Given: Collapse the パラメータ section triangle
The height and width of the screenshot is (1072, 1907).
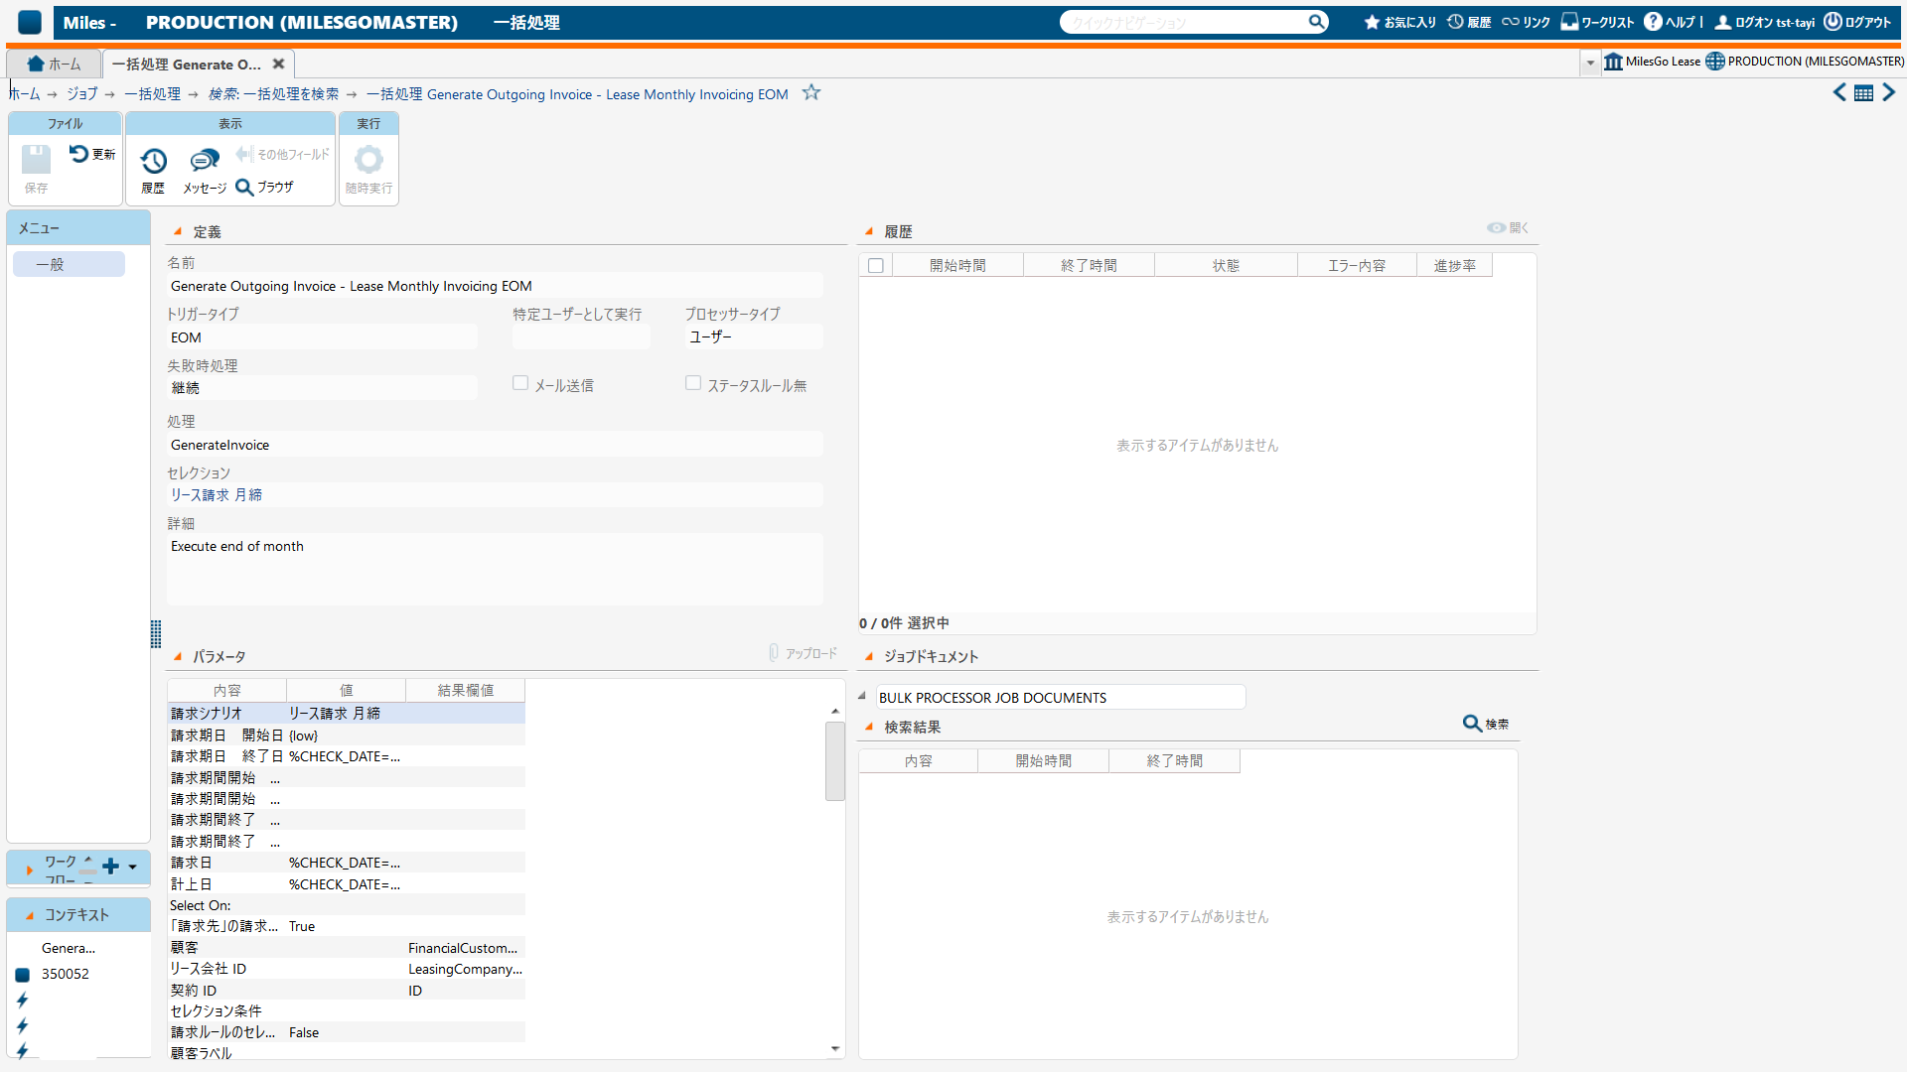Looking at the screenshot, I should coord(178,656).
